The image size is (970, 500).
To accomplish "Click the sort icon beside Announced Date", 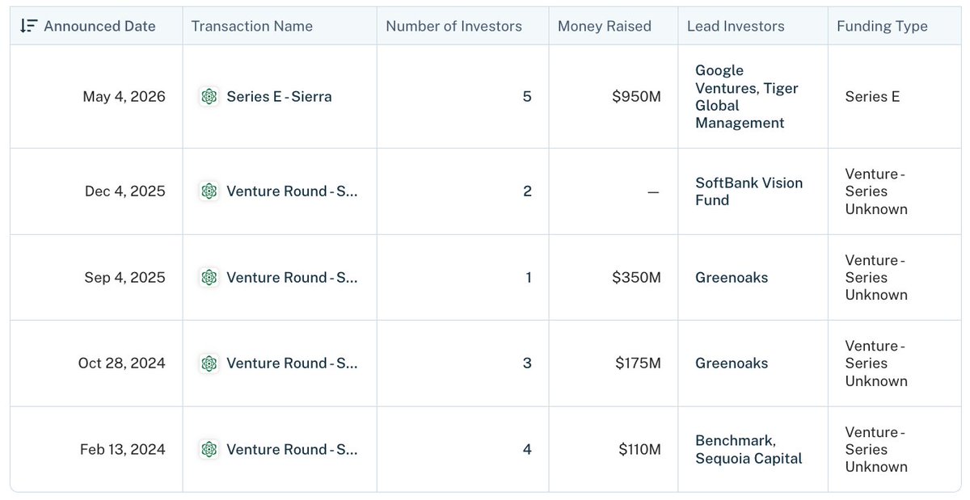I will pyautogui.click(x=28, y=26).
